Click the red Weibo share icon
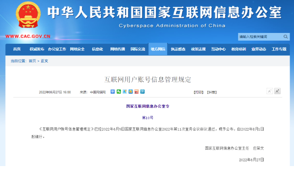The image size is (294, 173). tap(136, 91)
